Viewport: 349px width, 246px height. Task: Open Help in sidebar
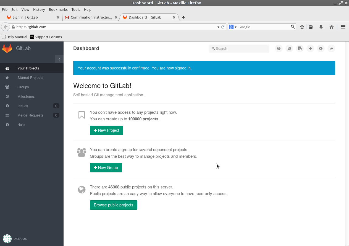pos(32,125)
